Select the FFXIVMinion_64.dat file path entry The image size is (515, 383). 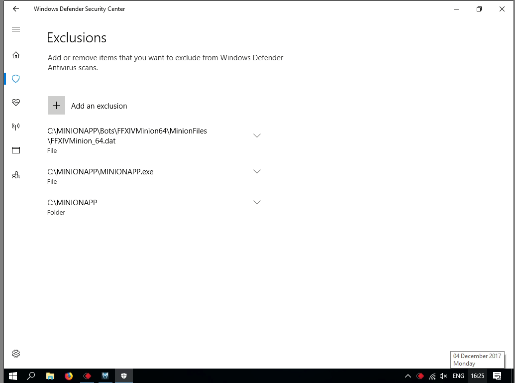pyautogui.click(x=127, y=136)
